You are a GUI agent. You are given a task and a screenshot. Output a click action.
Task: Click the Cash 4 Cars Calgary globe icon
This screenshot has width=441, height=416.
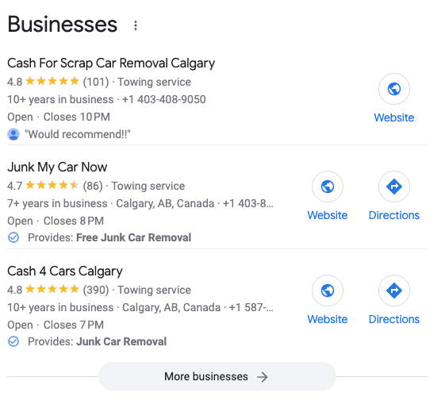pyautogui.click(x=328, y=291)
